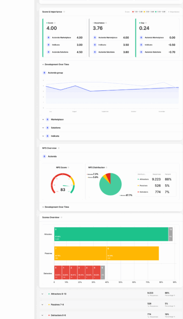Click the NPS Score gauge showing 83
Viewport: 183px width, 319px height.
click(63, 183)
